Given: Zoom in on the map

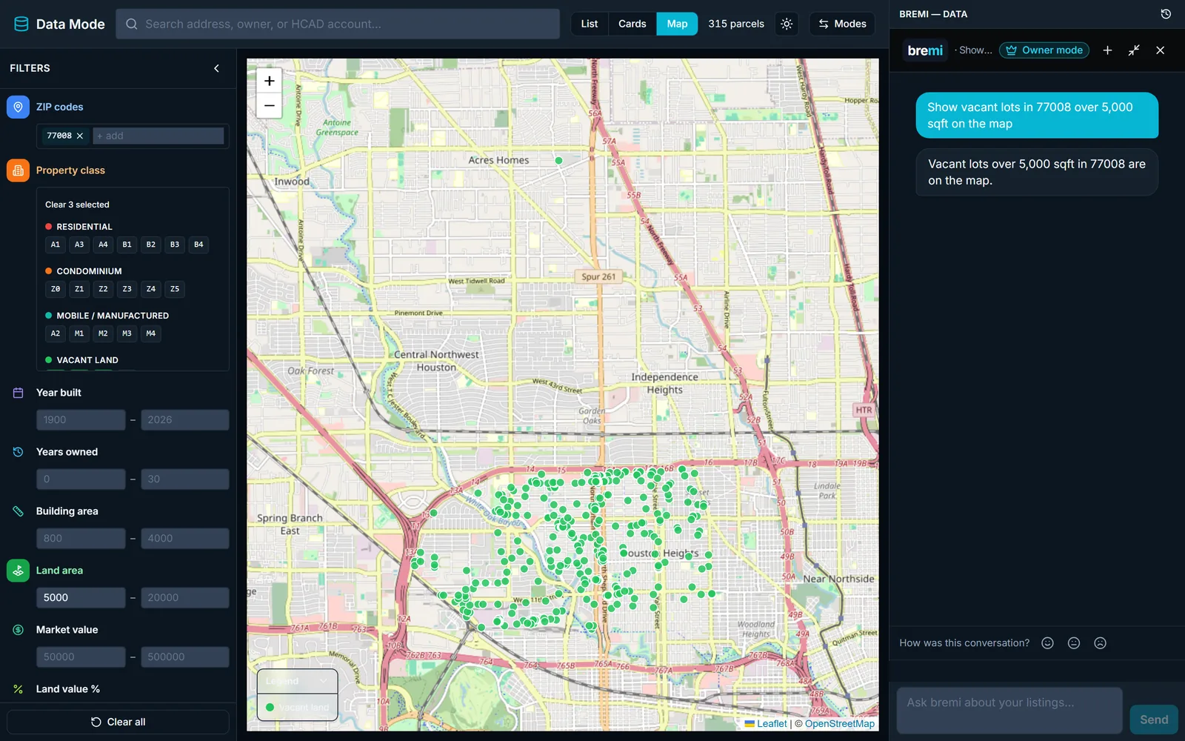Looking at the screenshot, I should pyautogui.click(x=270, y=81).
